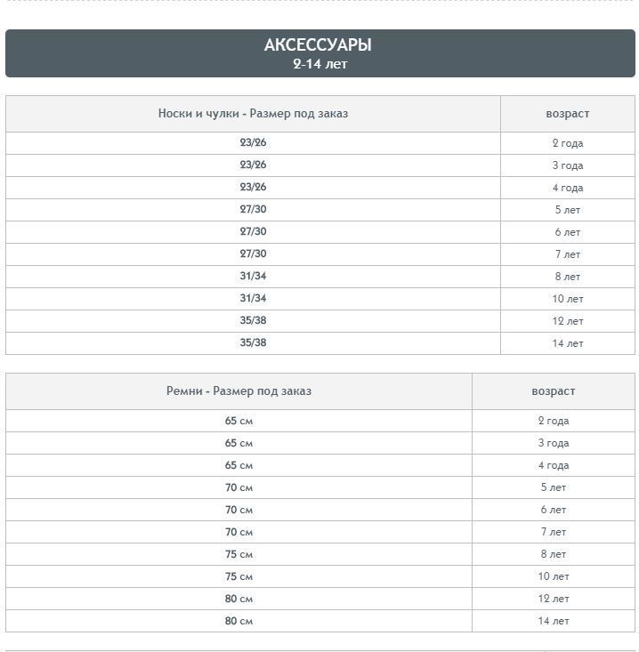Select sock size 27/30 for age 7 лет
Screen dimensions: 639x652
point(253,254)
